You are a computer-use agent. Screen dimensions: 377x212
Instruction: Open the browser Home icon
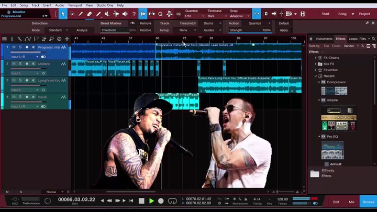point(311,39)
